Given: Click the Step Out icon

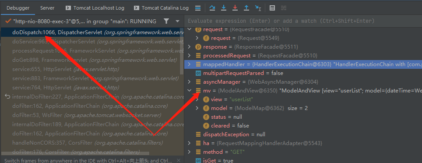Looking at the screenshot, I should [x=246, y=8].
